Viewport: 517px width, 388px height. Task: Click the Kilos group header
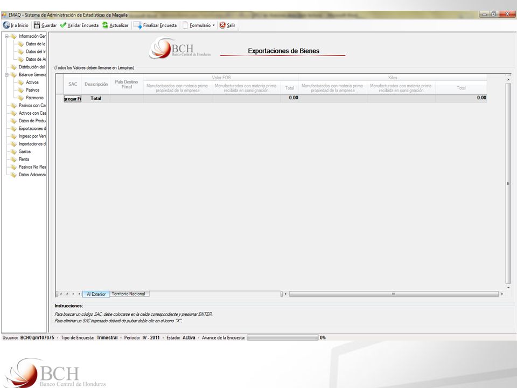click(x=393, y=78)
